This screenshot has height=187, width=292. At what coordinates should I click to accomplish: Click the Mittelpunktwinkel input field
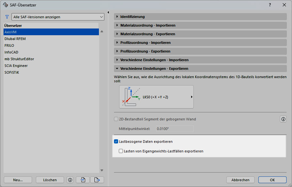[175, 129]
